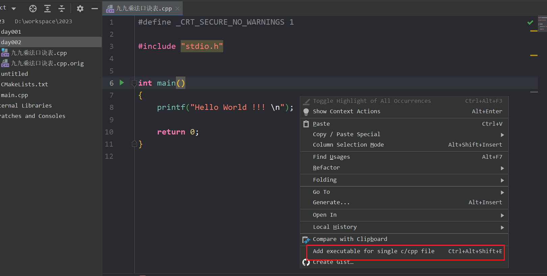Open project view settings gear
Image resolution: width=547 pixels, height=276 pixels.
coord(80,9)
